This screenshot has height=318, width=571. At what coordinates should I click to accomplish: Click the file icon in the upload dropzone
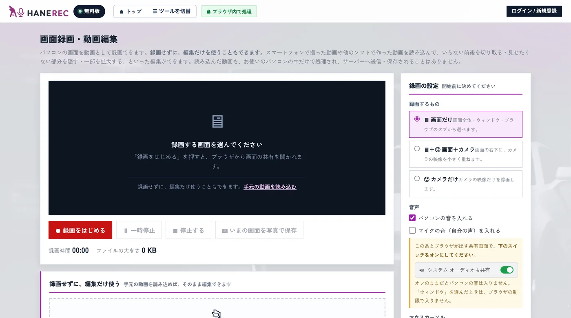coord(217,314)
